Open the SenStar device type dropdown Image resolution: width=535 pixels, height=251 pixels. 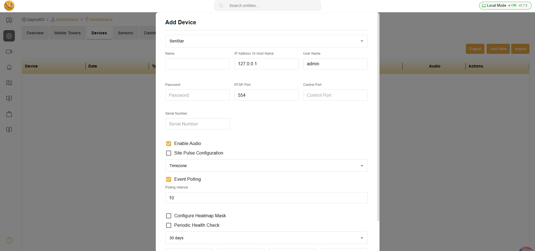(362, 41)
